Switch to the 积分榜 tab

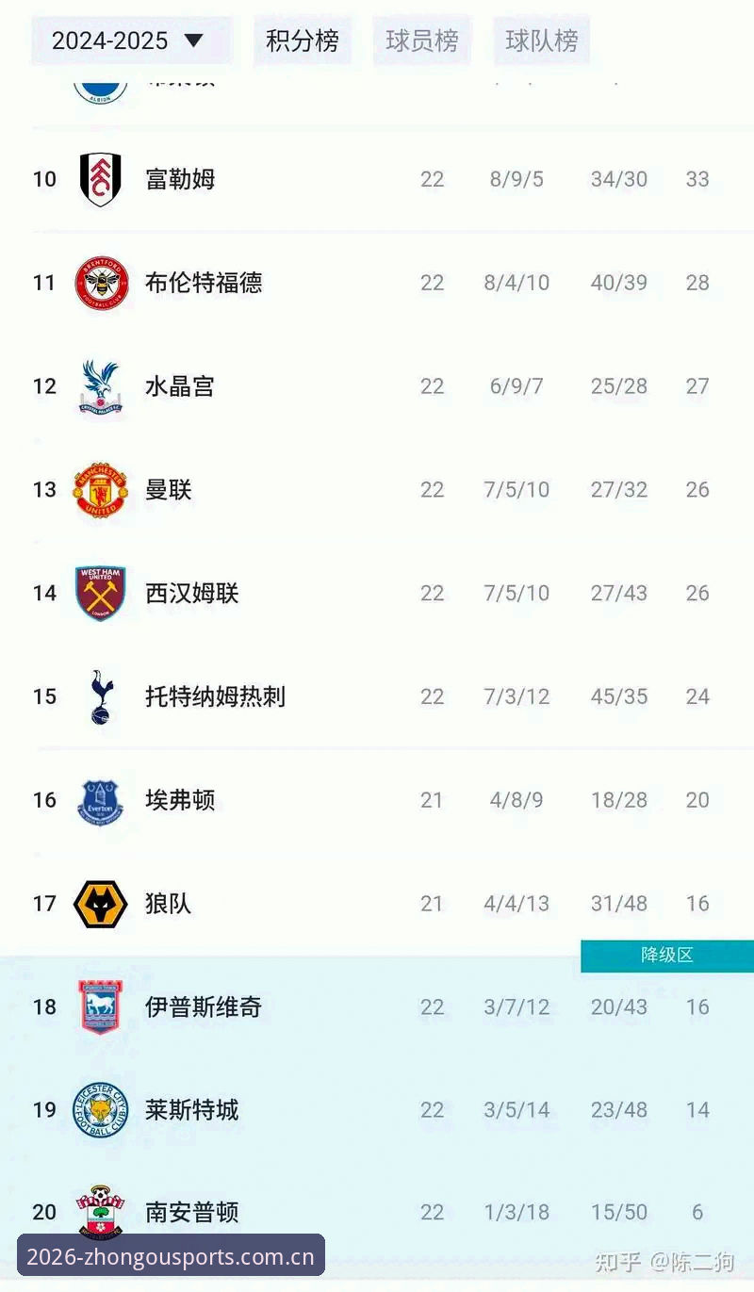click(x=302, y=41)
